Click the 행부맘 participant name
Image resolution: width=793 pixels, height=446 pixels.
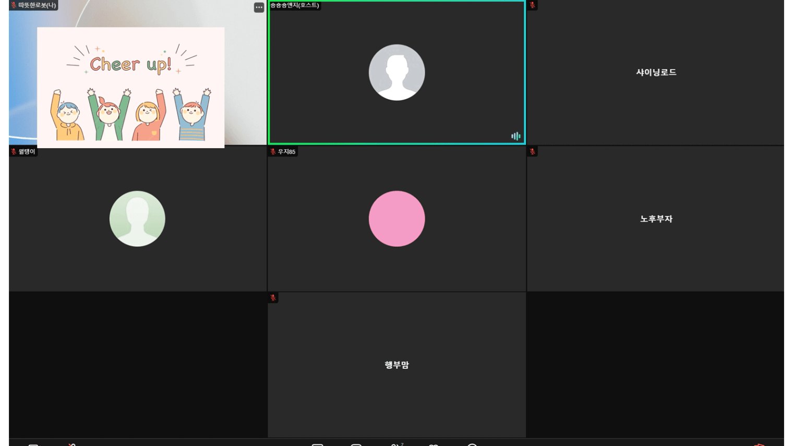pos(397,365)
